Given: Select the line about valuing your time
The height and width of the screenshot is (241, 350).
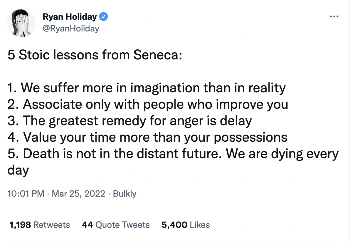Looking at the screenshot, I should coord(147,137).
